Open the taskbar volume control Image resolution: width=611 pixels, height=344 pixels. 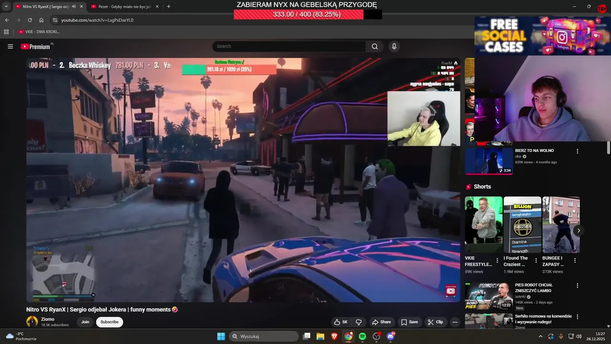[x=579, y=336]
